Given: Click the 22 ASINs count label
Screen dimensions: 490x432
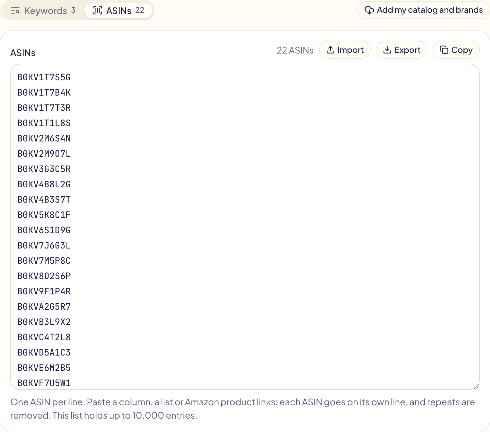Looking at the screenshot, I should (295, 50).
